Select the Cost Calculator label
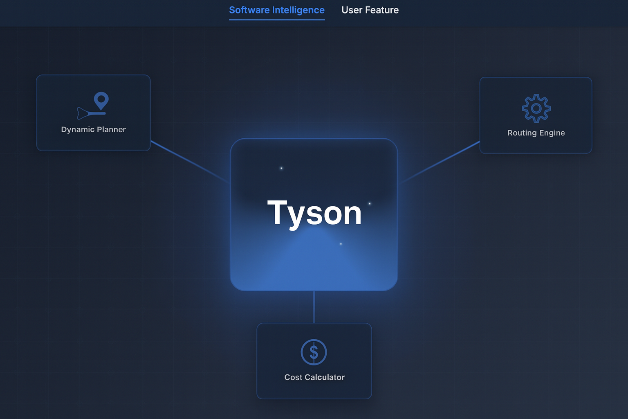This screenshot has height=419, width=628. click(314, 377)
